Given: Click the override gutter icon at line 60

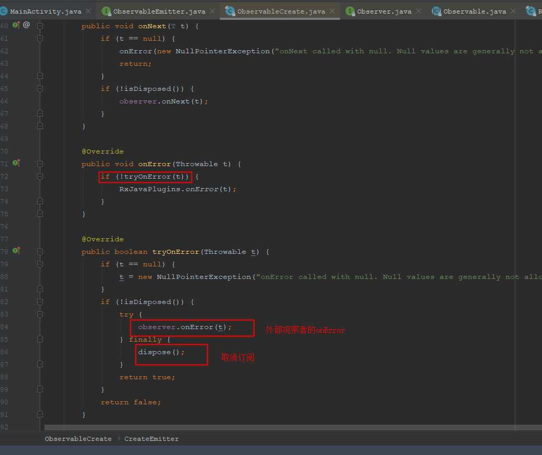Looking at the screenshot, I should (x=16, y=25).
